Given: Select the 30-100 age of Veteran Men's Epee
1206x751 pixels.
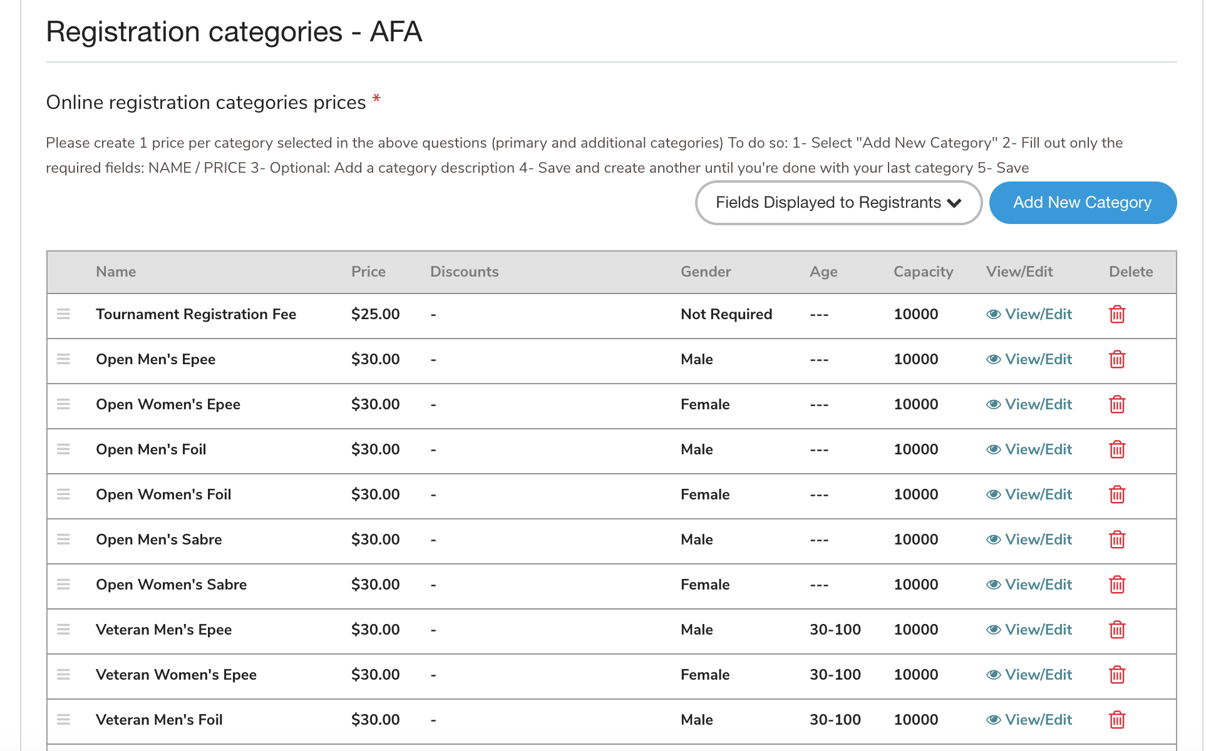Looking at the screenshot, I should point(835,630).
